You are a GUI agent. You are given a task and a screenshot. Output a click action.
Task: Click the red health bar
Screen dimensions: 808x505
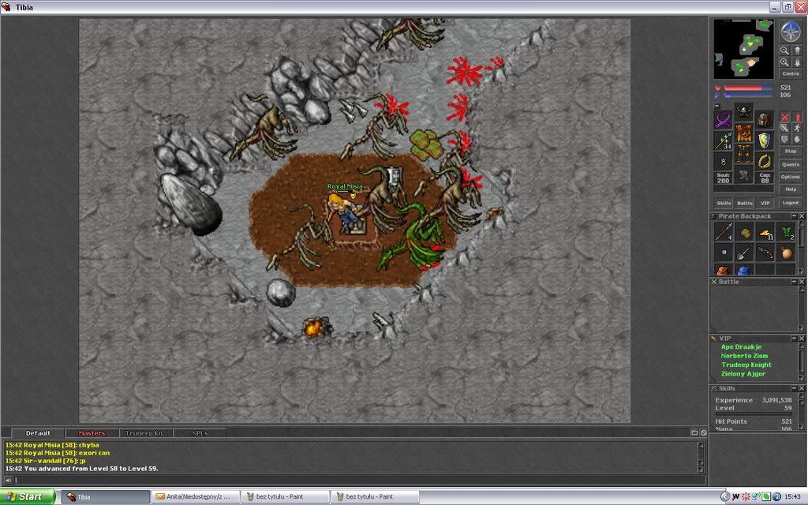pos(748,88)
